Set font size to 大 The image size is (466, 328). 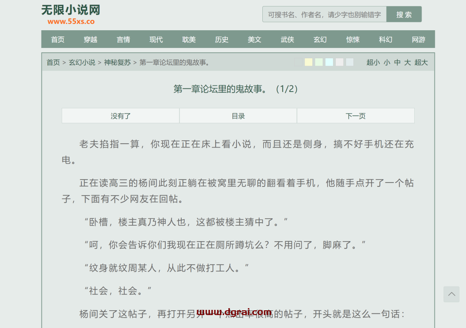click(407, 63)
